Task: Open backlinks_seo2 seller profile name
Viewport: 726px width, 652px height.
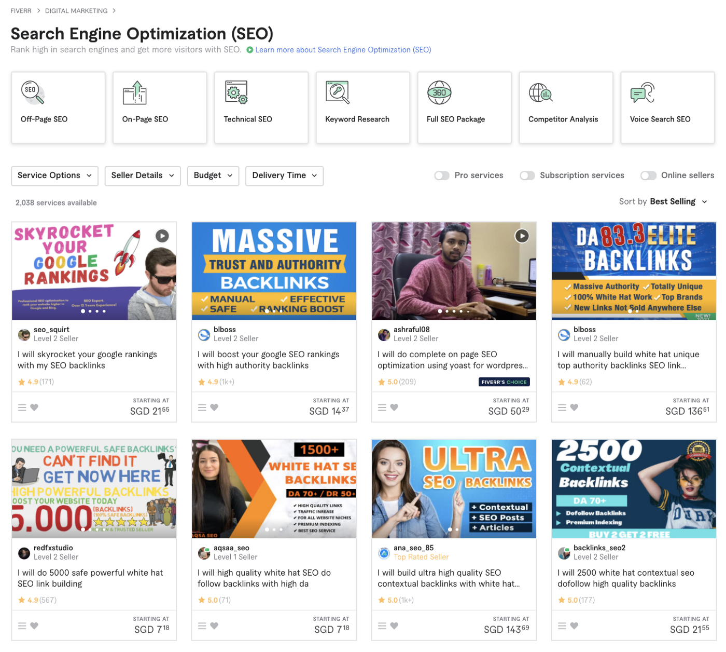Action: pos(599,548)
